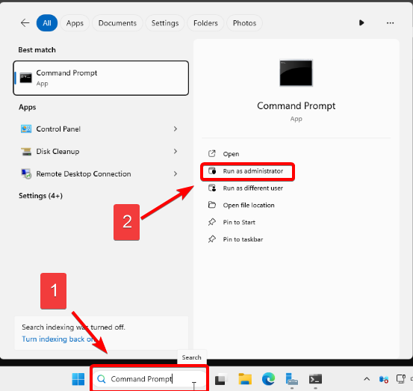Open Task View from the taskbar
This screenshot has width=413, height=391.
pos(220,380)
